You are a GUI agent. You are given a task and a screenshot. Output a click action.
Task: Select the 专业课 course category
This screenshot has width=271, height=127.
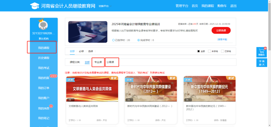[x=98, y=62]
